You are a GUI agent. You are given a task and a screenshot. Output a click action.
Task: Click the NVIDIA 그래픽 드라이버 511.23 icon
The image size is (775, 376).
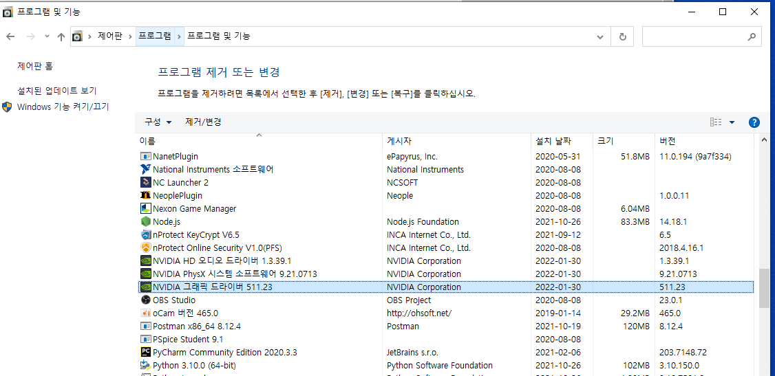pos(145,287)
